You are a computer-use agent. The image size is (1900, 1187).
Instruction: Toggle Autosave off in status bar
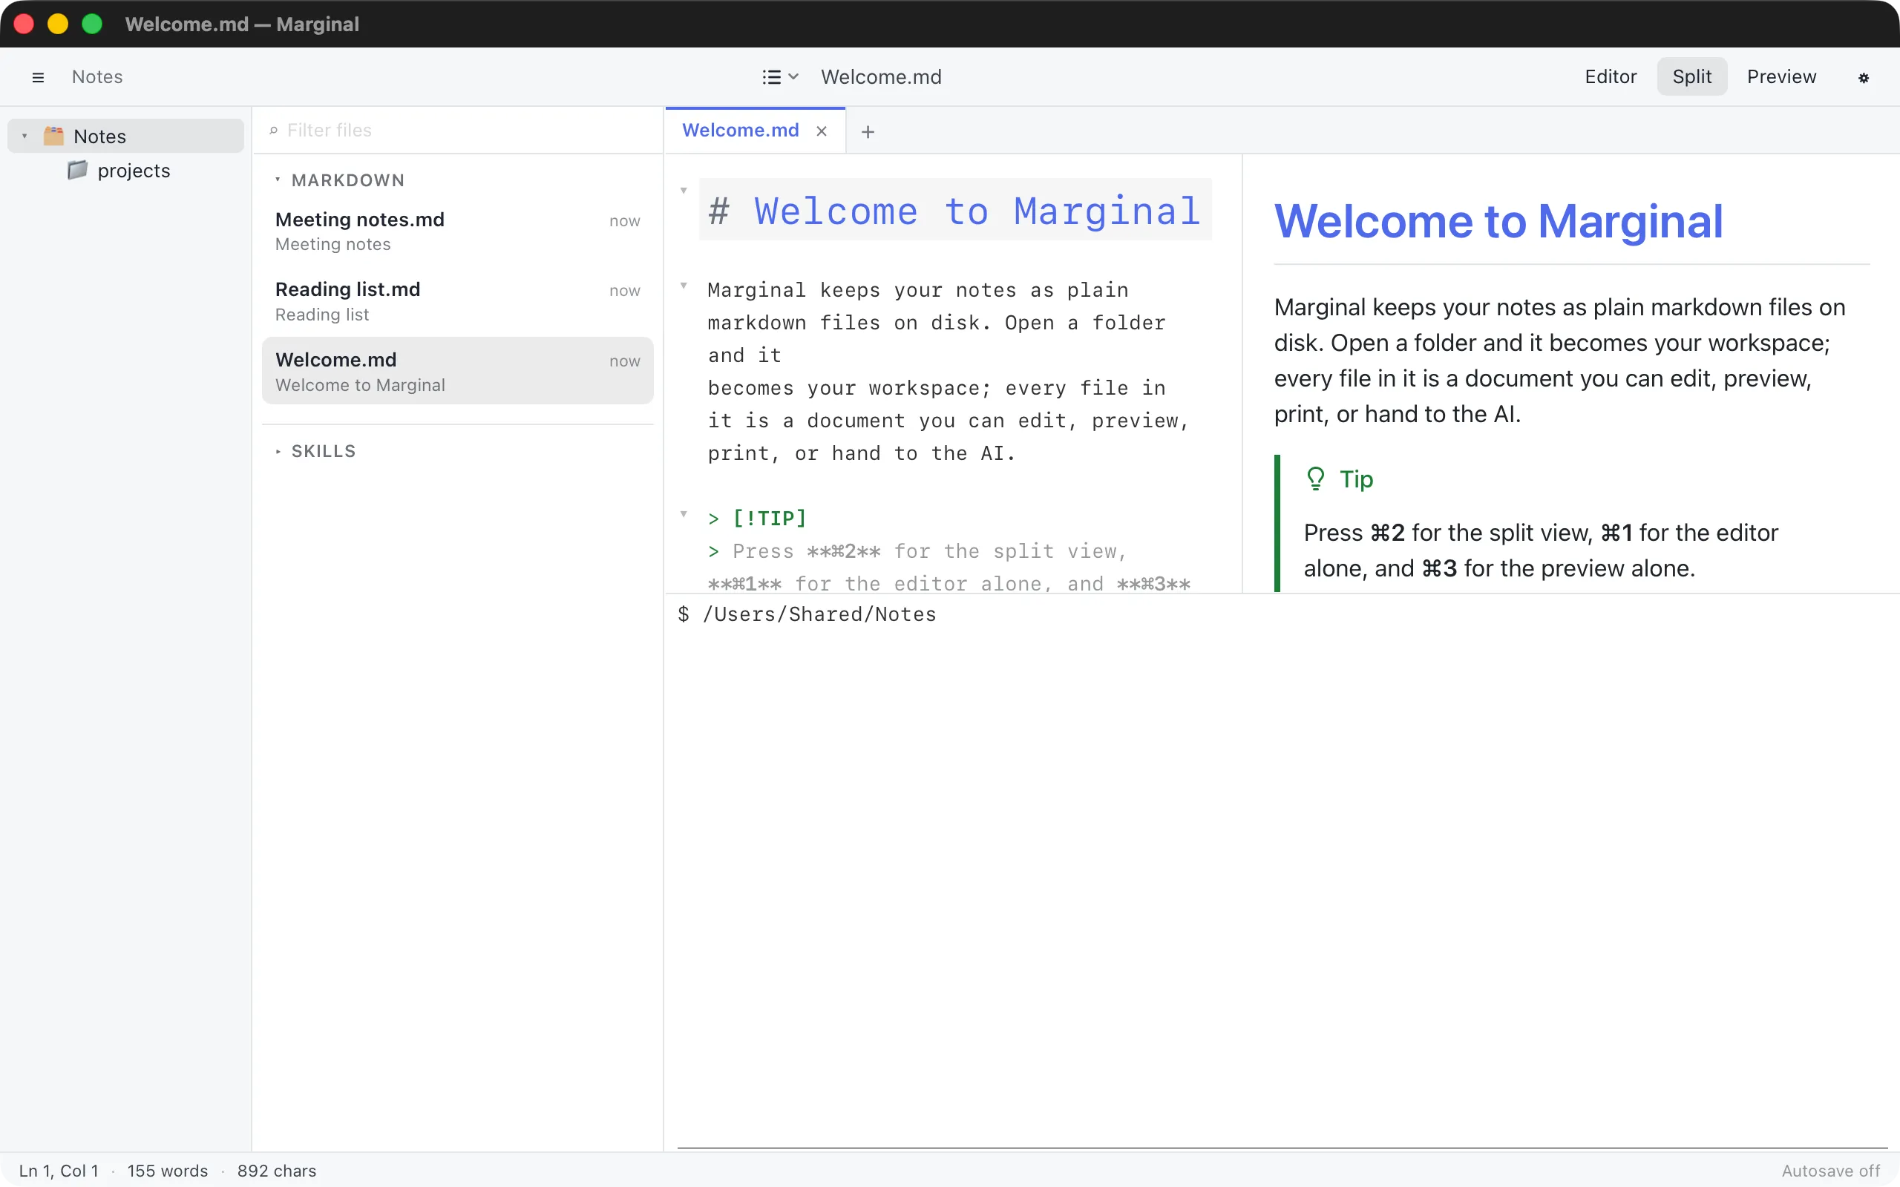(x=1830, y=1171)
